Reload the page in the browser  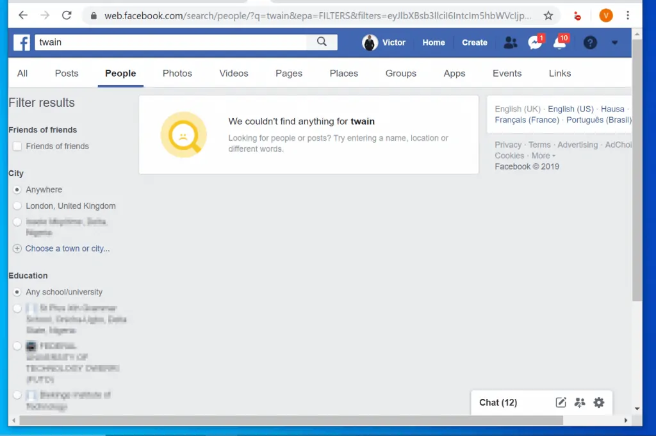point(67,15)
